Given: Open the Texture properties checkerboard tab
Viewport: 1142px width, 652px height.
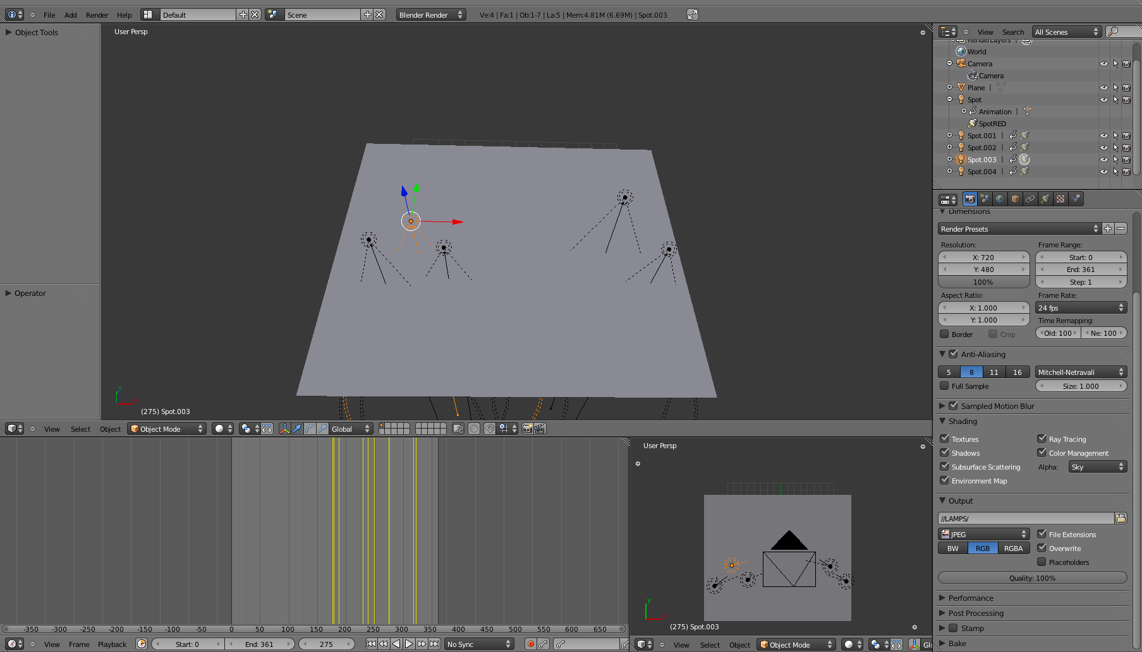Looking at the screenshot, I should click(1060, 199).
